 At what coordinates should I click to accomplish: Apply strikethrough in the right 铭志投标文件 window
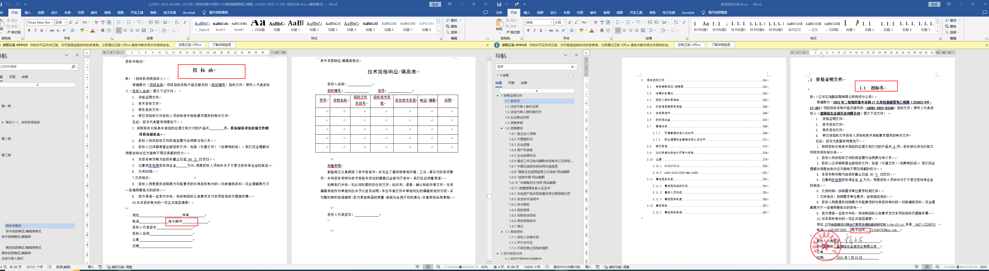click(x=551, y=30)
